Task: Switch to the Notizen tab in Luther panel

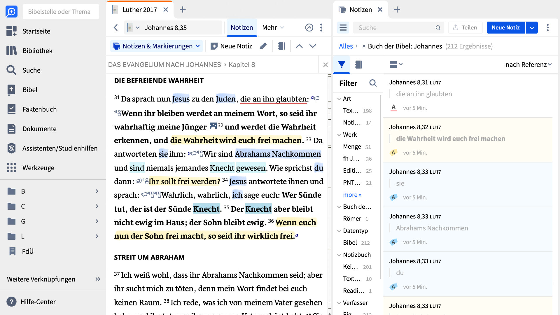Action: click(242, 28)
